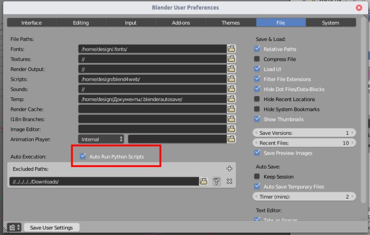Browse folder for Render Cache path
370x235 pixels.
coord(231,109)
